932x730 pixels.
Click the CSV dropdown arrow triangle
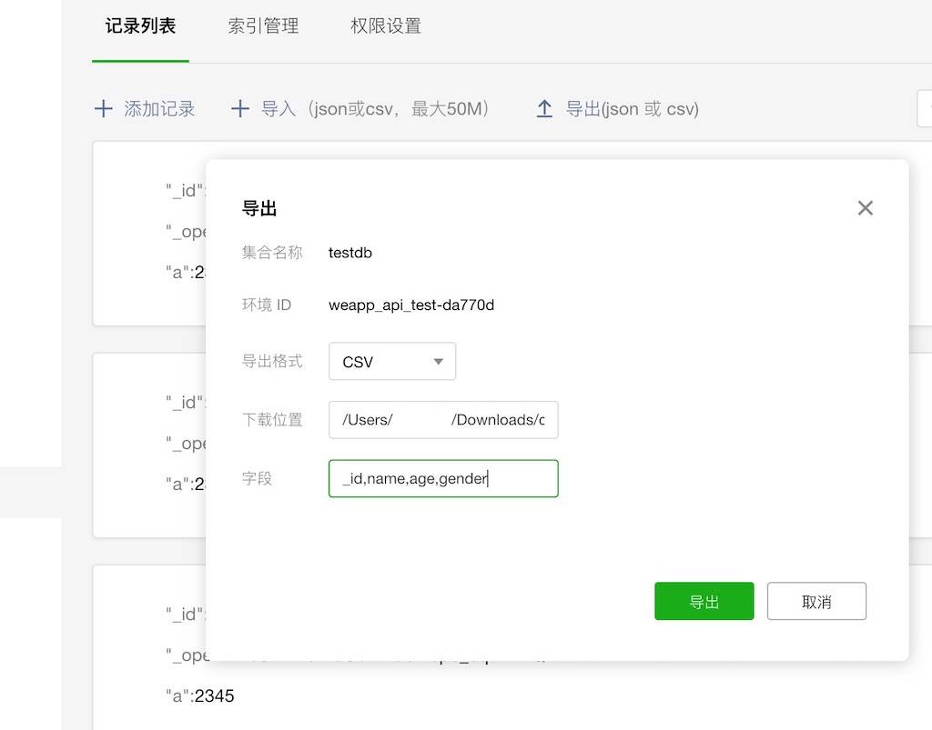click(x=438, y=362)
